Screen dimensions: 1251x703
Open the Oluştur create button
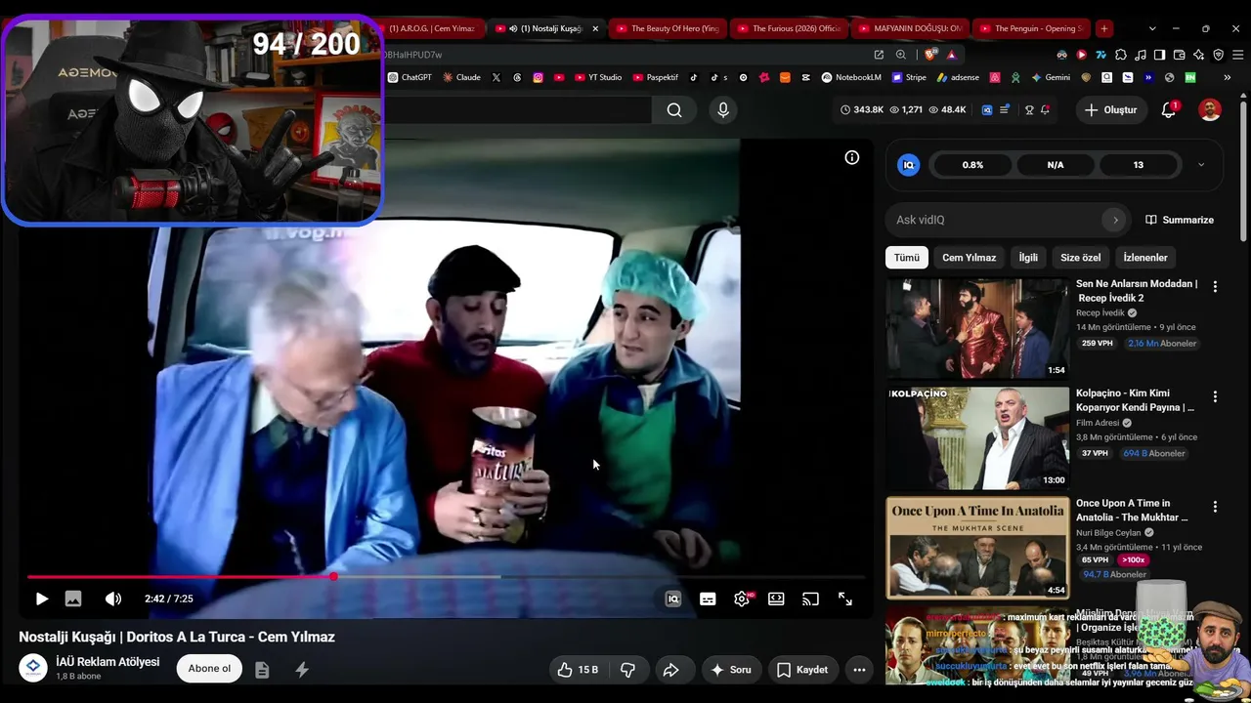(x=1111, y=110)
